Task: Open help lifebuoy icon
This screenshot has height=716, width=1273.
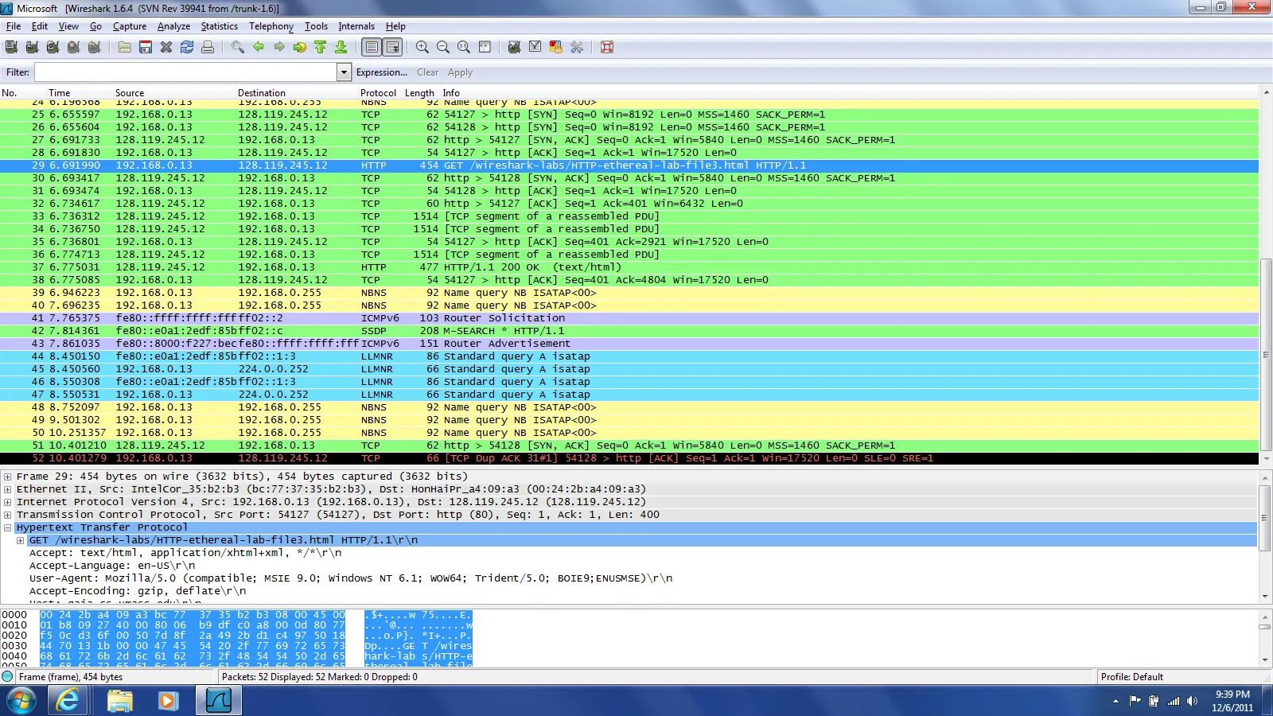Action: tap(607, 47)
